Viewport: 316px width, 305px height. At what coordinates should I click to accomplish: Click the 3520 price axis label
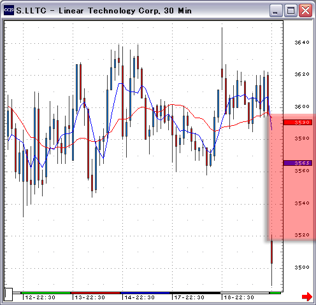(302, 235)
